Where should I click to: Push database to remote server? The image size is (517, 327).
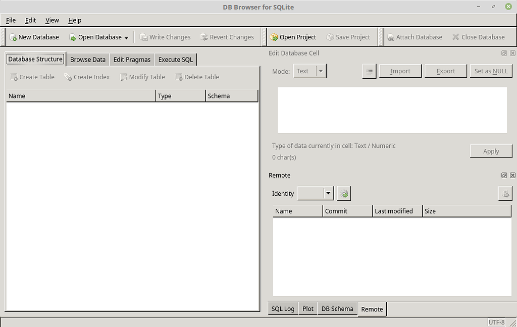[x=505, y=193]
